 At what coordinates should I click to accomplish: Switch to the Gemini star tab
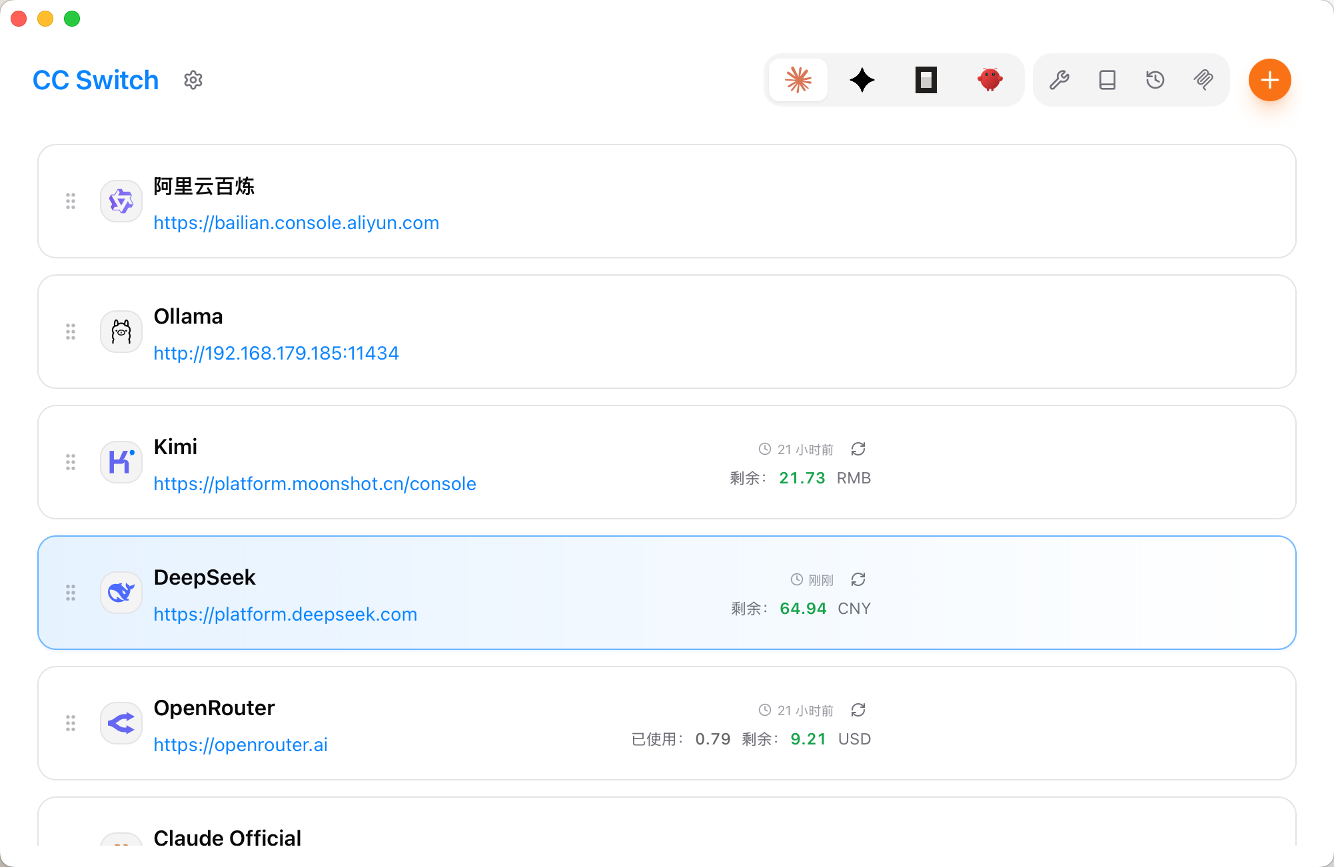pos(862,80)
